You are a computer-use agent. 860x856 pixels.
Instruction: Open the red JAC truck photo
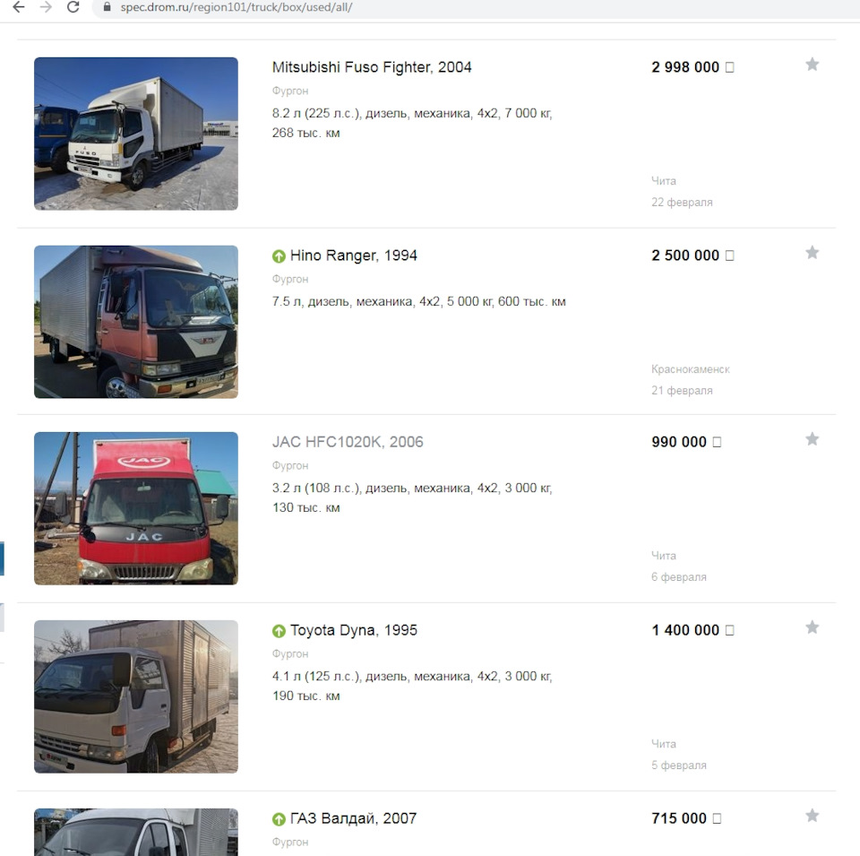(136, 508)
